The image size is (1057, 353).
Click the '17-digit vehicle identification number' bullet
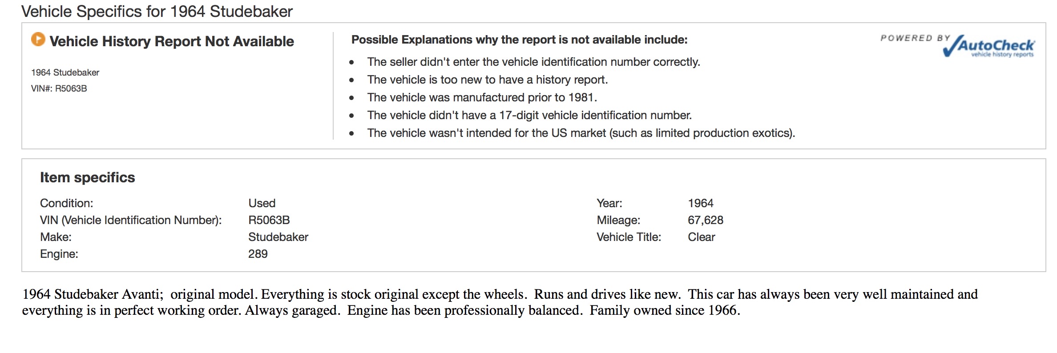[529, 115]
